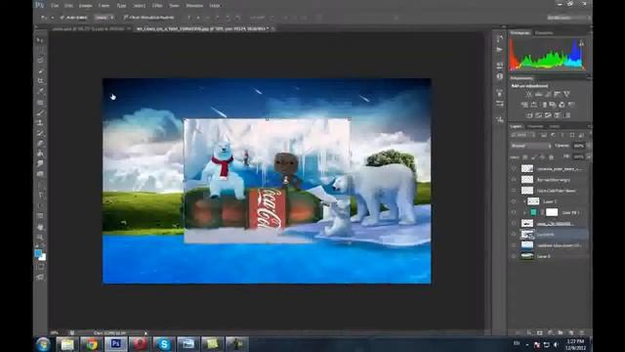
Task: Select the Move tool
Action: (40, 40)
